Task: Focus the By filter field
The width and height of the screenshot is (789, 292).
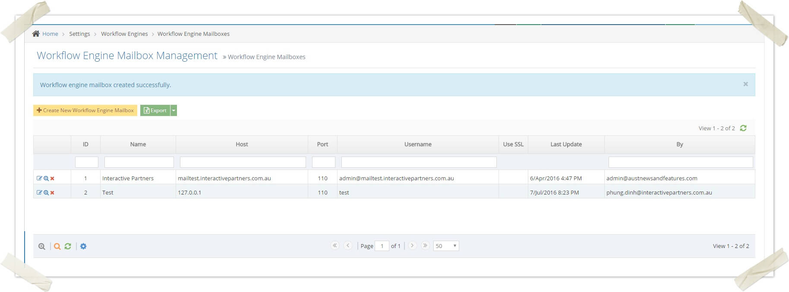Action: click(681, 162)
